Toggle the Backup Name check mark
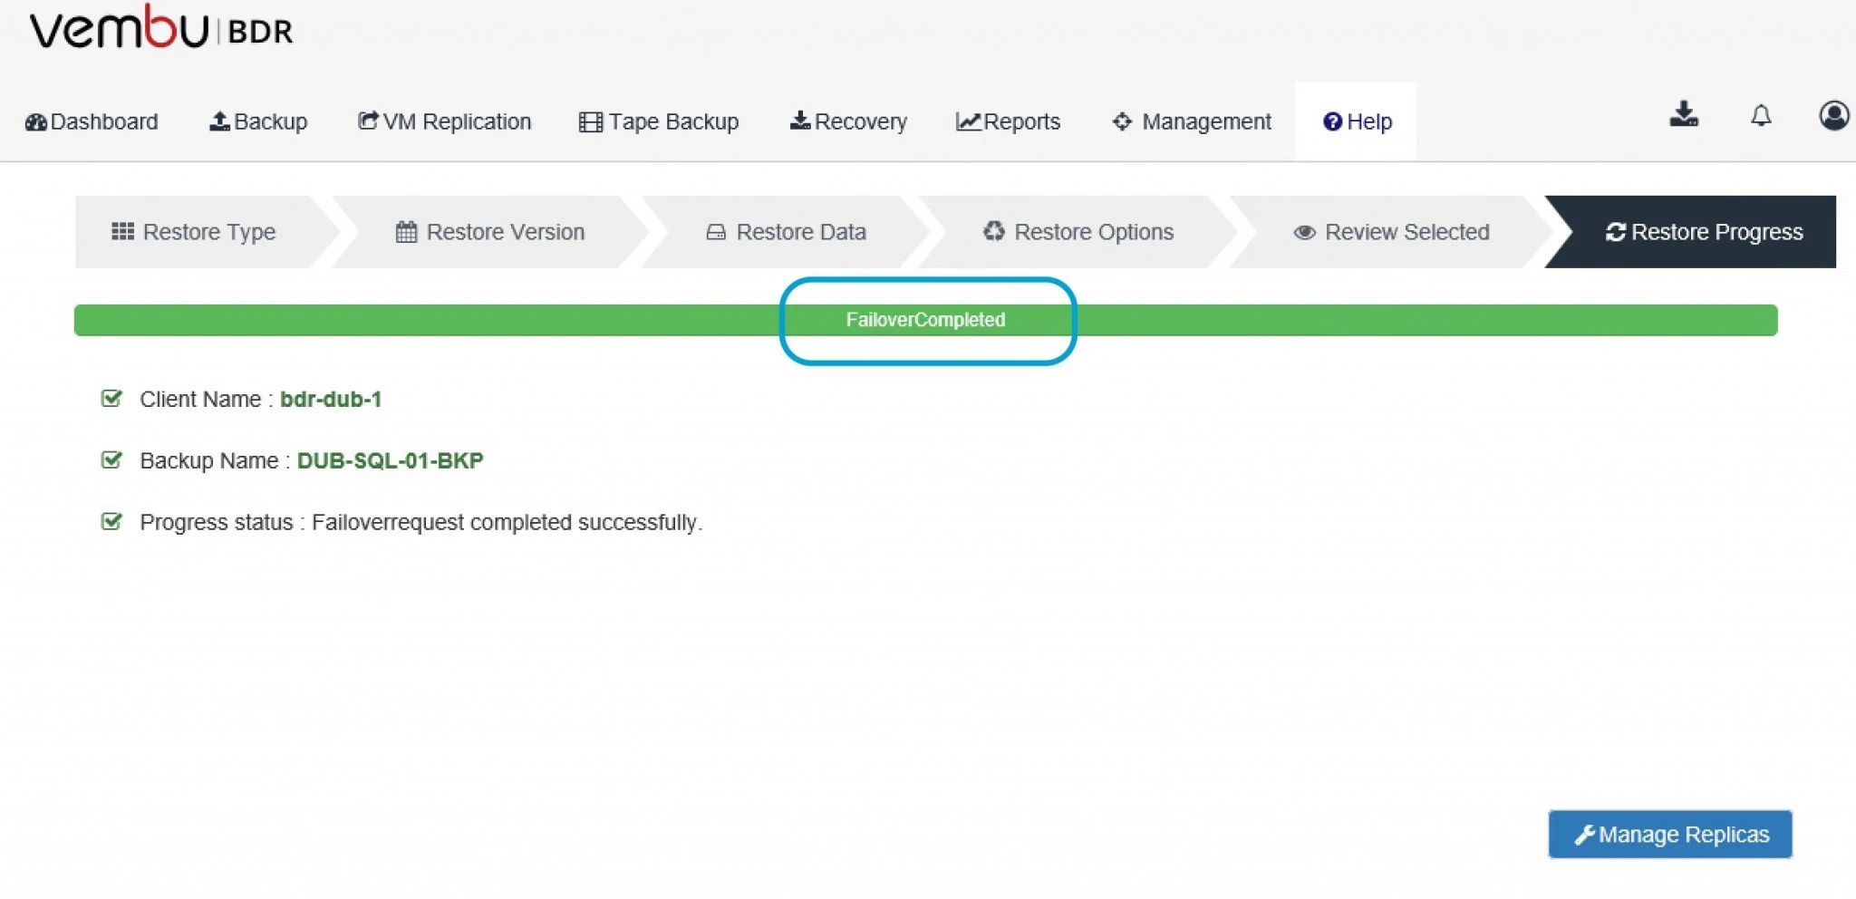This screenshot has width=1856, height=899. (x=111, y=460)
